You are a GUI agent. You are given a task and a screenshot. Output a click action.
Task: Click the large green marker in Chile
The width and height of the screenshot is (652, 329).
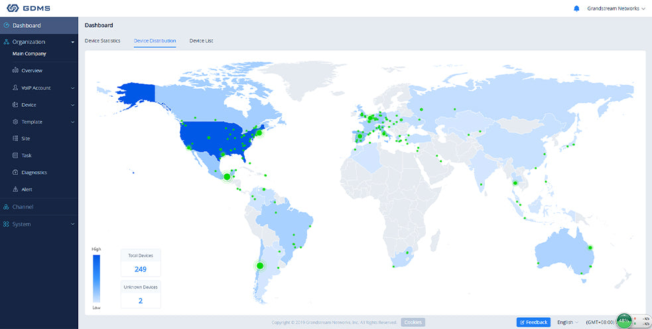(x=260, y=265)
